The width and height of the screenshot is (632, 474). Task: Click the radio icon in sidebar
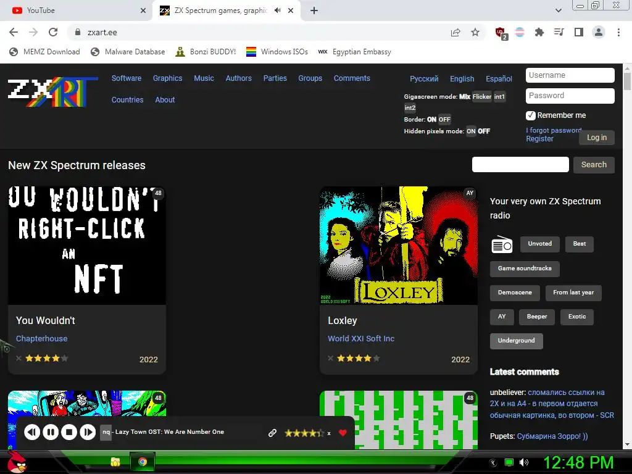[502, 244]
